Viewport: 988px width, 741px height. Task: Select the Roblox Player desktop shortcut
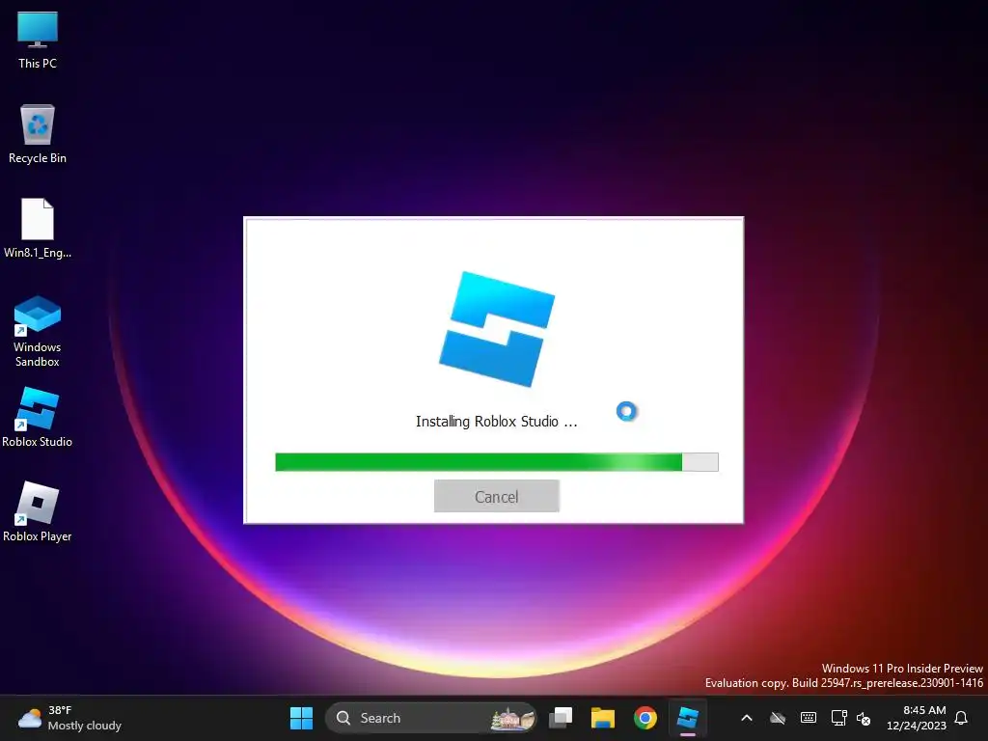[38, 512]
